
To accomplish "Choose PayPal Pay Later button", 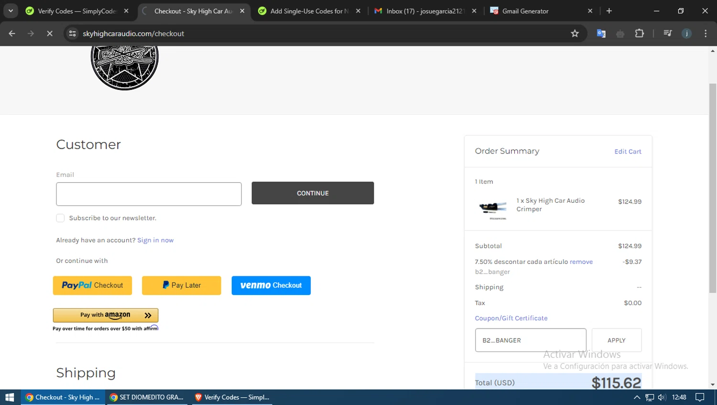I will pyautogui.click(x=182, y=285).
